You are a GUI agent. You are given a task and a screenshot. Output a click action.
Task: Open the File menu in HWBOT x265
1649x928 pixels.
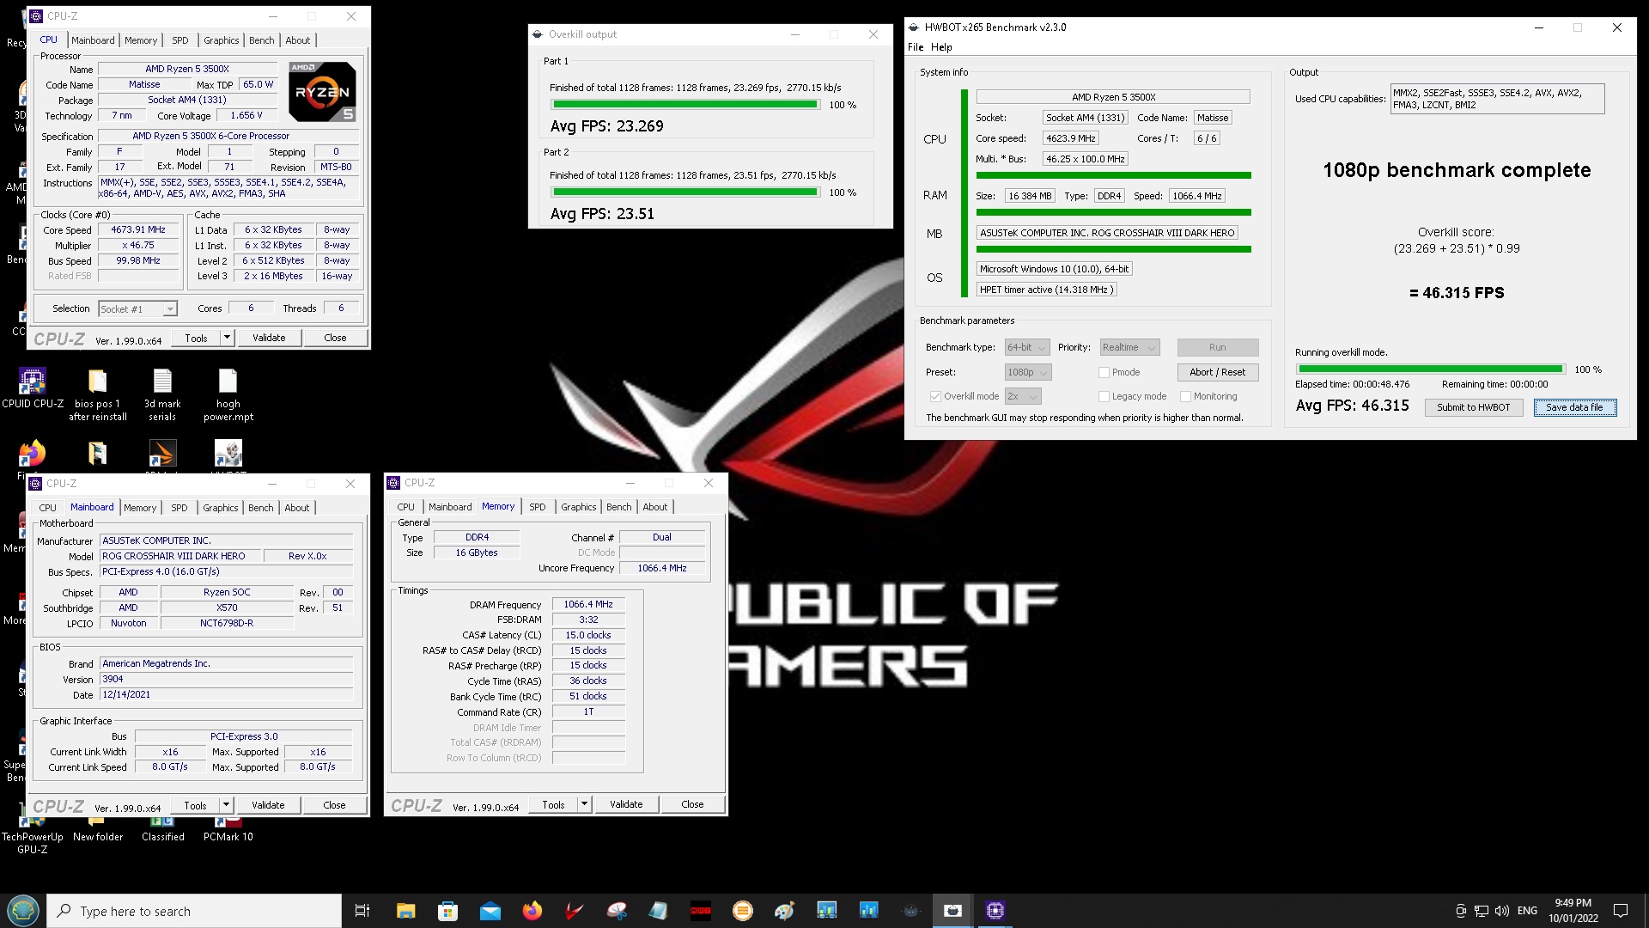tap(916, 47)
